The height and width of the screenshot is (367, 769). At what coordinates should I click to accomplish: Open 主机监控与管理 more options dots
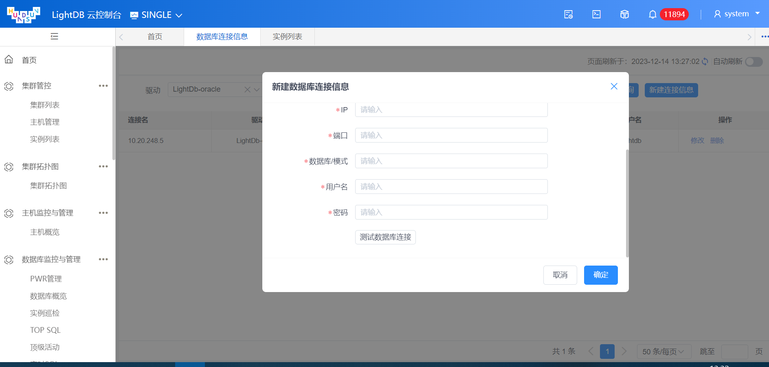coord(103,213)
